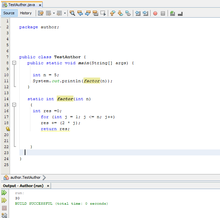
Task: Click the 'package author;' line
Action: click(x=39, y=27)
